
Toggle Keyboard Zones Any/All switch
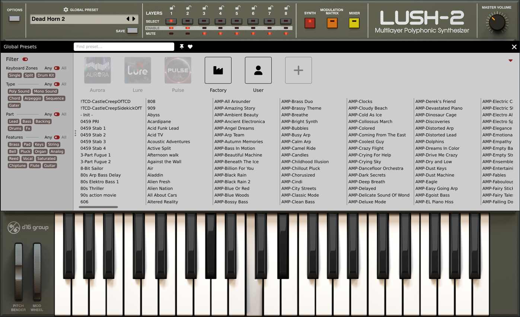click(x=57, y=68)
